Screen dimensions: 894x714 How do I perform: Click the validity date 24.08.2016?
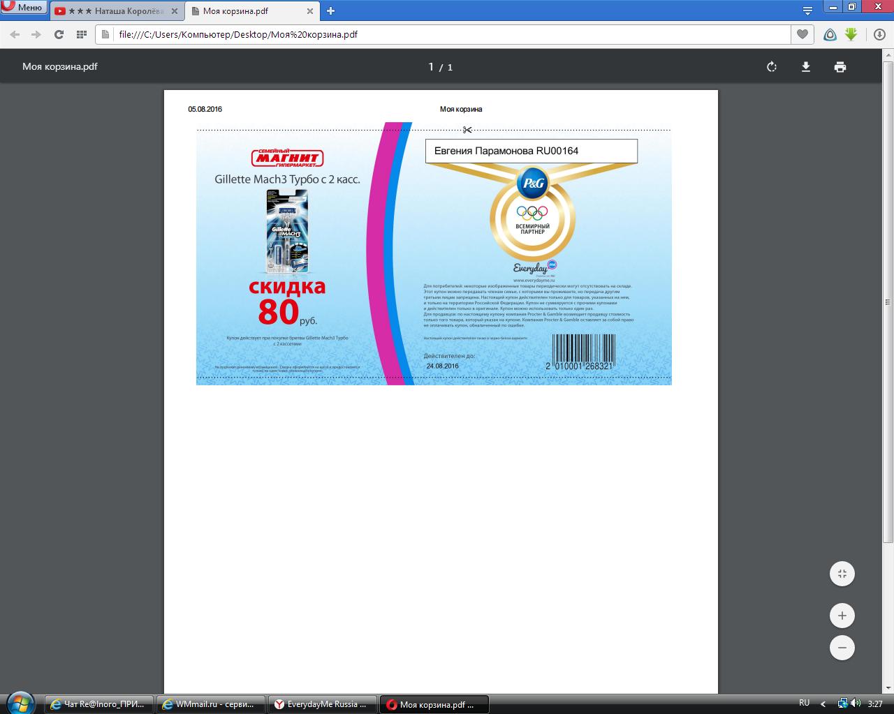(x=442, y=366)
